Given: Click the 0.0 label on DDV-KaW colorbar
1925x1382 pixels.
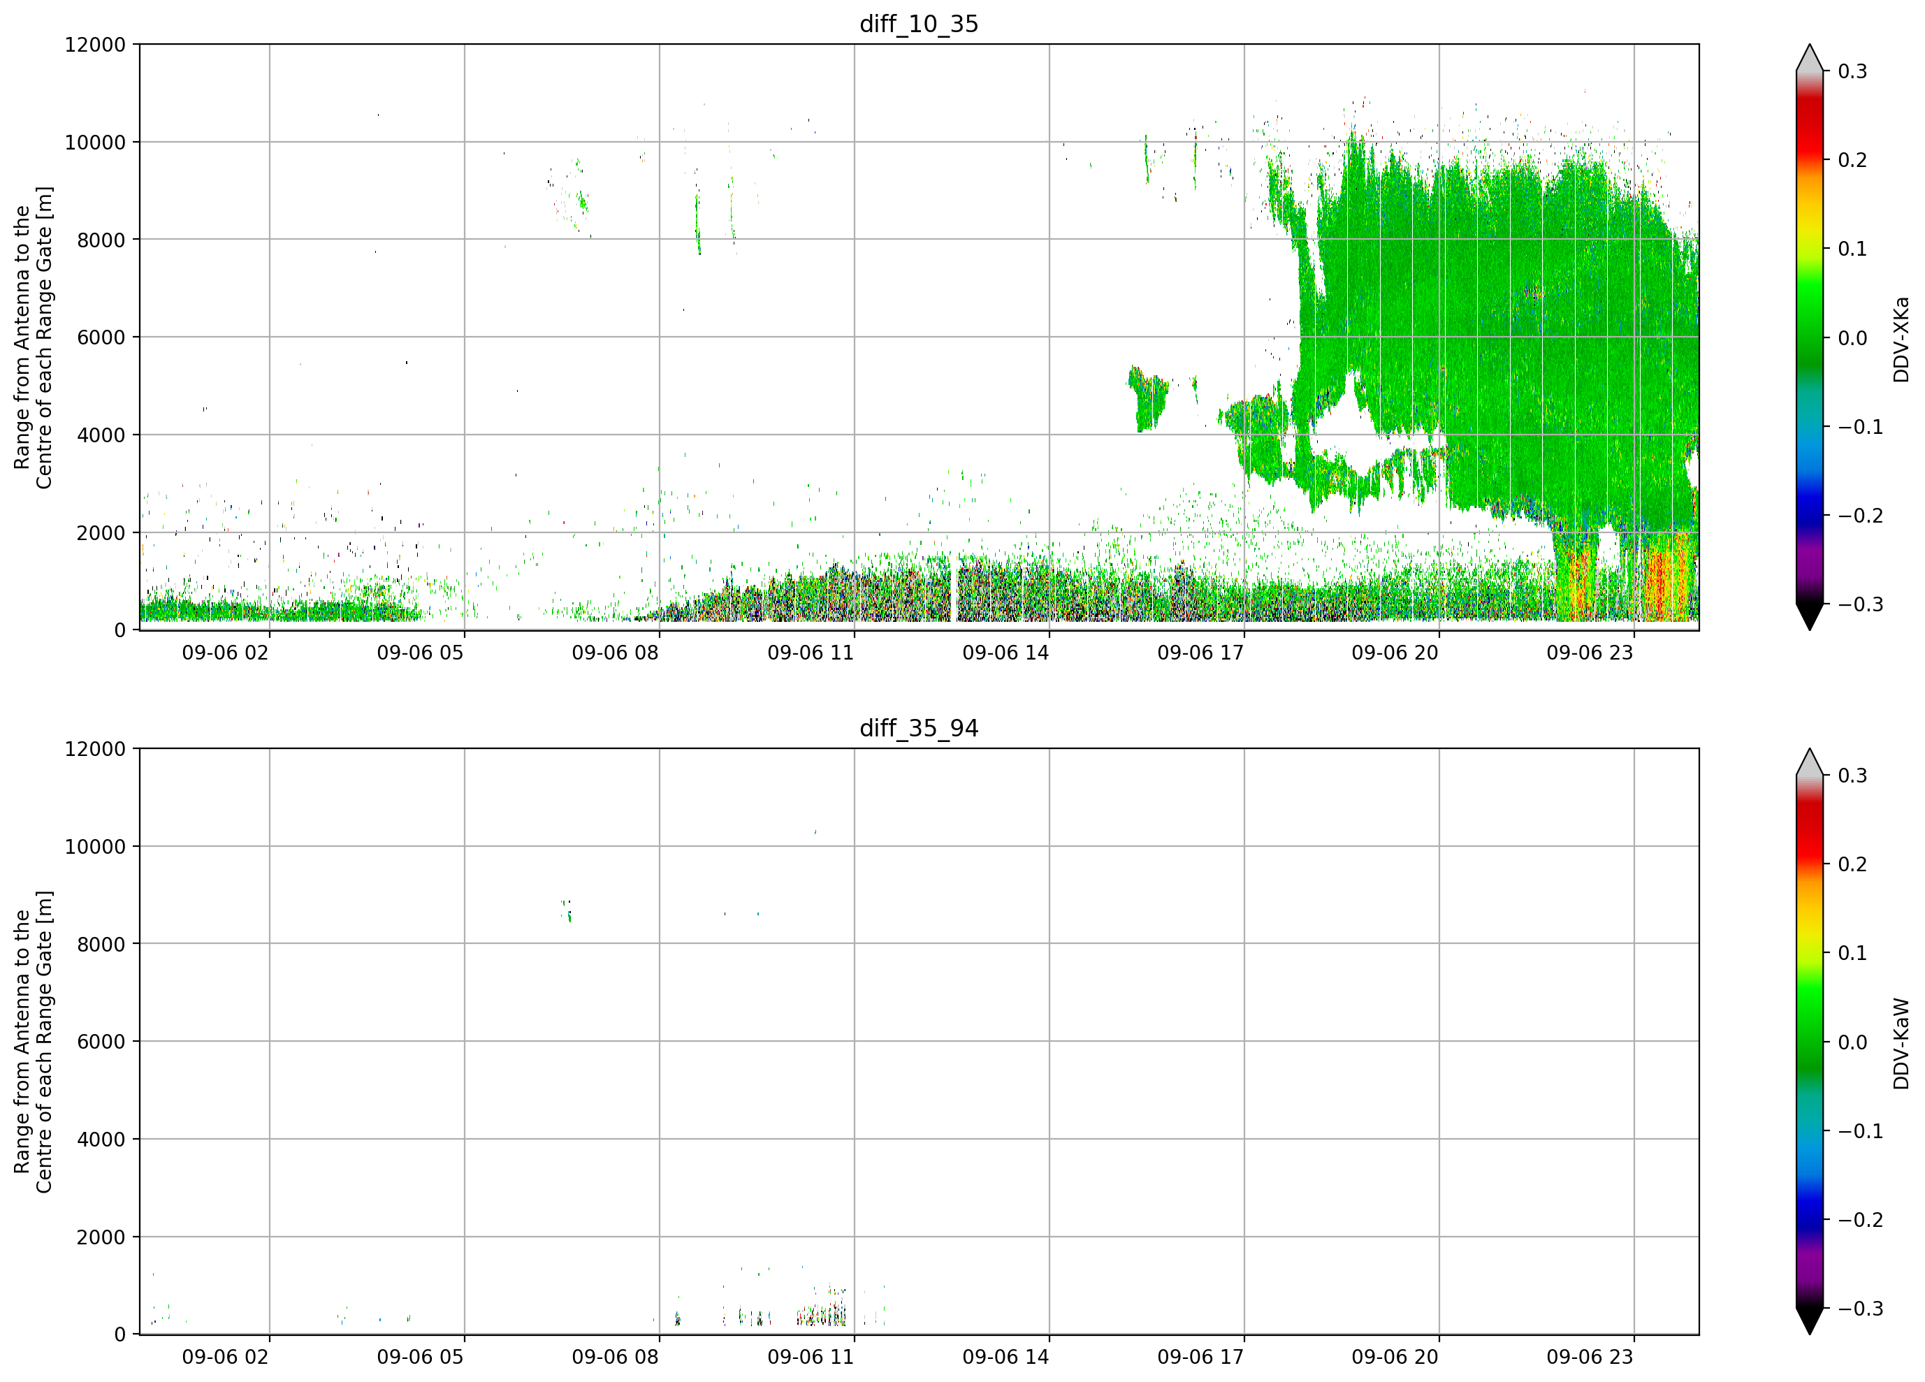Looking at the screenshot, I should click(1853, 1043).
